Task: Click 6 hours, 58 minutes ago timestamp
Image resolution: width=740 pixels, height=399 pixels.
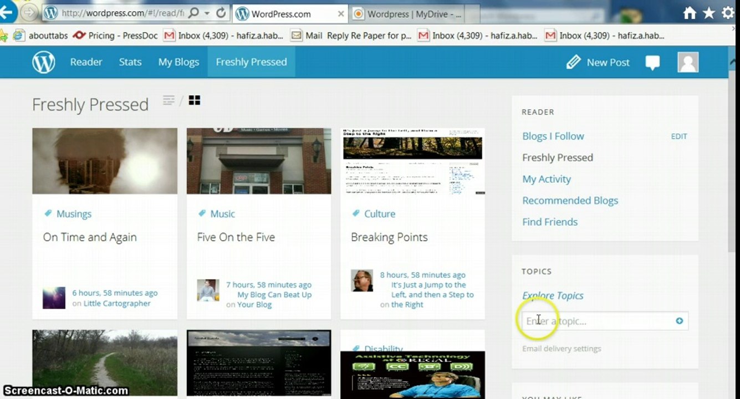Action: pos(115,293)
